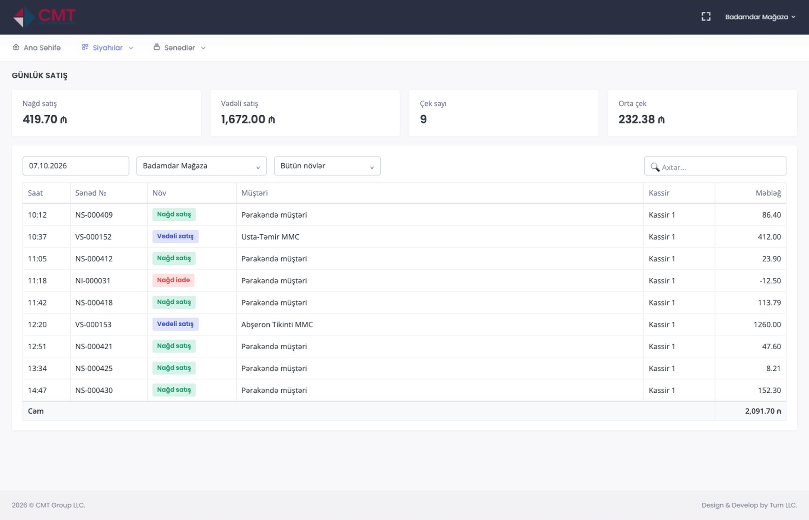Click the Vədəli satış summary card
The image size is (809, 520).
point(305,113)
